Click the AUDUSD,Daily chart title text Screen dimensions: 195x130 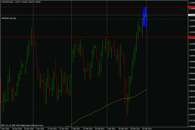coord(7,2)
